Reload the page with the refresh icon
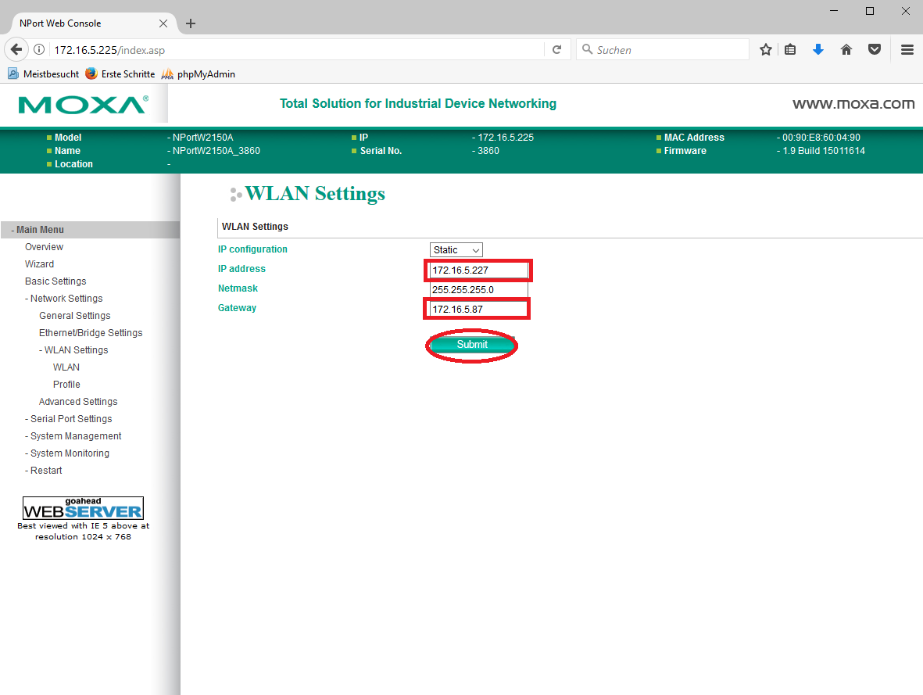Viewport: 923px width, 695px height. 556,49
